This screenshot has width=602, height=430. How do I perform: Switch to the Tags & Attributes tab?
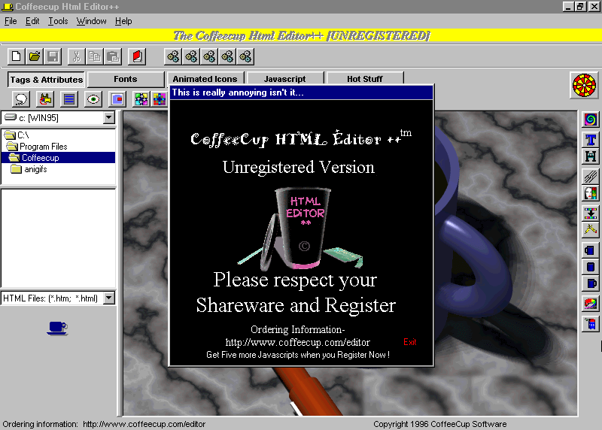(47, 80)
